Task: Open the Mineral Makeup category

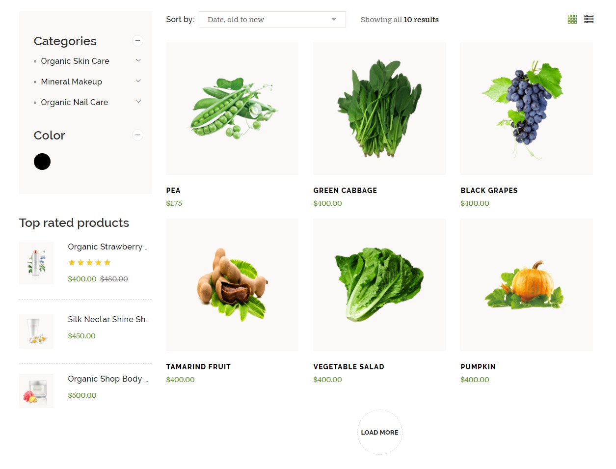Action: click(x=72, y=82)
